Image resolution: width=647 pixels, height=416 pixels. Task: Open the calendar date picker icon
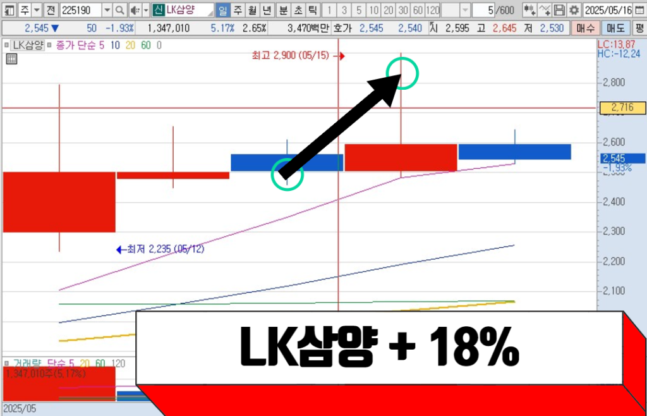click(639, 9)
